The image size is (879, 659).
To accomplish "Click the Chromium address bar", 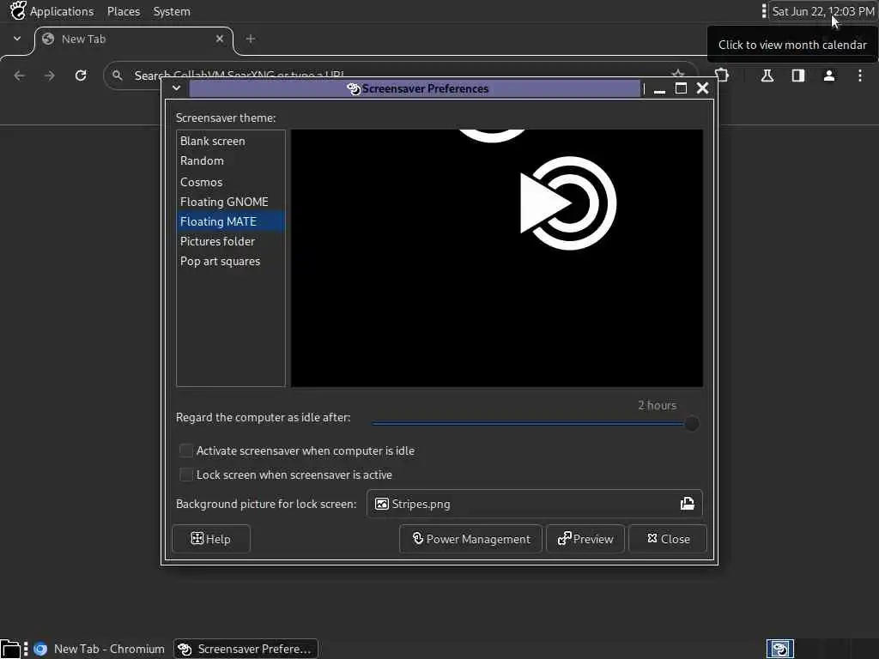I will click(x=401, y=76).
